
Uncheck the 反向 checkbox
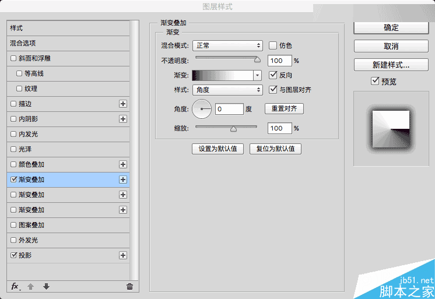[x=273, y=75]
